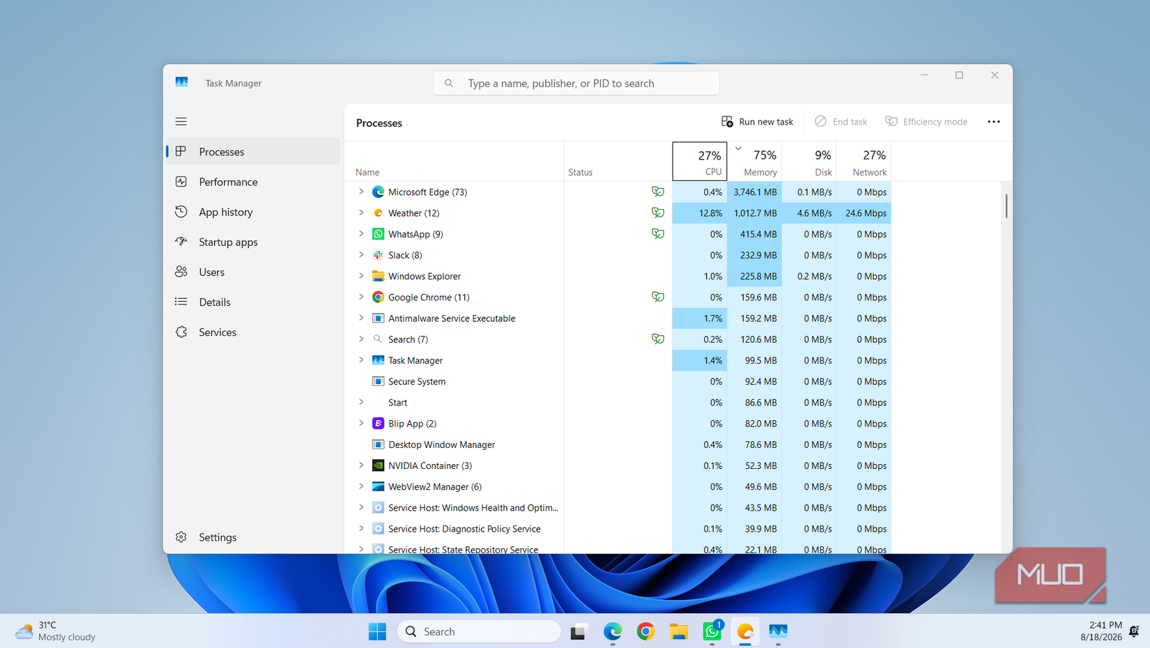Click the Slack process icon
This screenshot has height=648, width=1150.
378,255
